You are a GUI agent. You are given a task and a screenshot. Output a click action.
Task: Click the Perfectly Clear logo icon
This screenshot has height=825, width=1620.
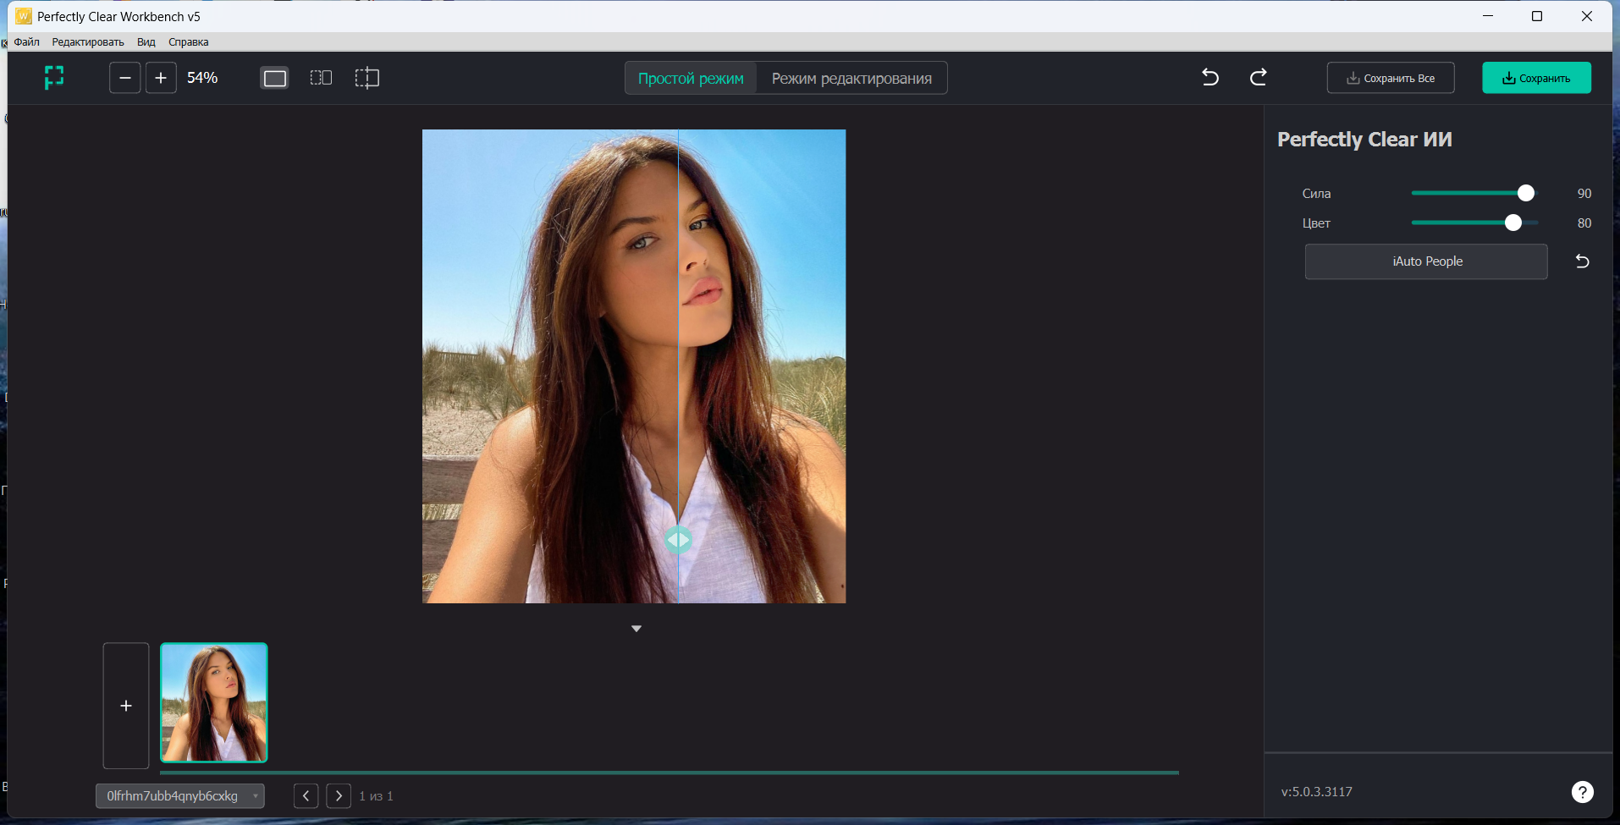point(54,78)
